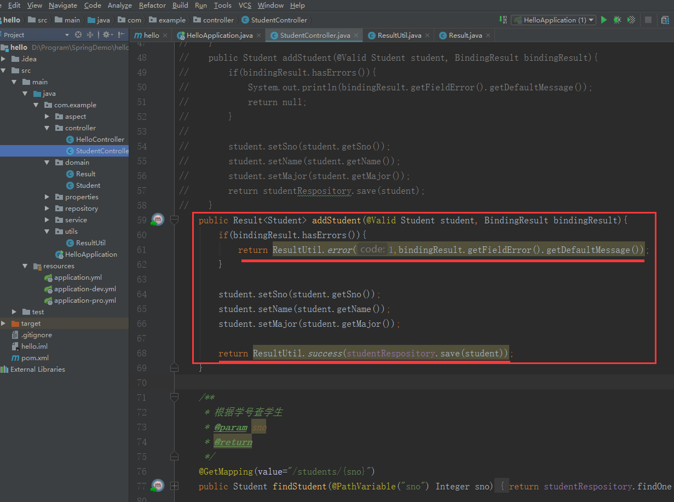The image size is (674, 502).
Task: Run with coverage icon in toolbar
Action: 631,20
